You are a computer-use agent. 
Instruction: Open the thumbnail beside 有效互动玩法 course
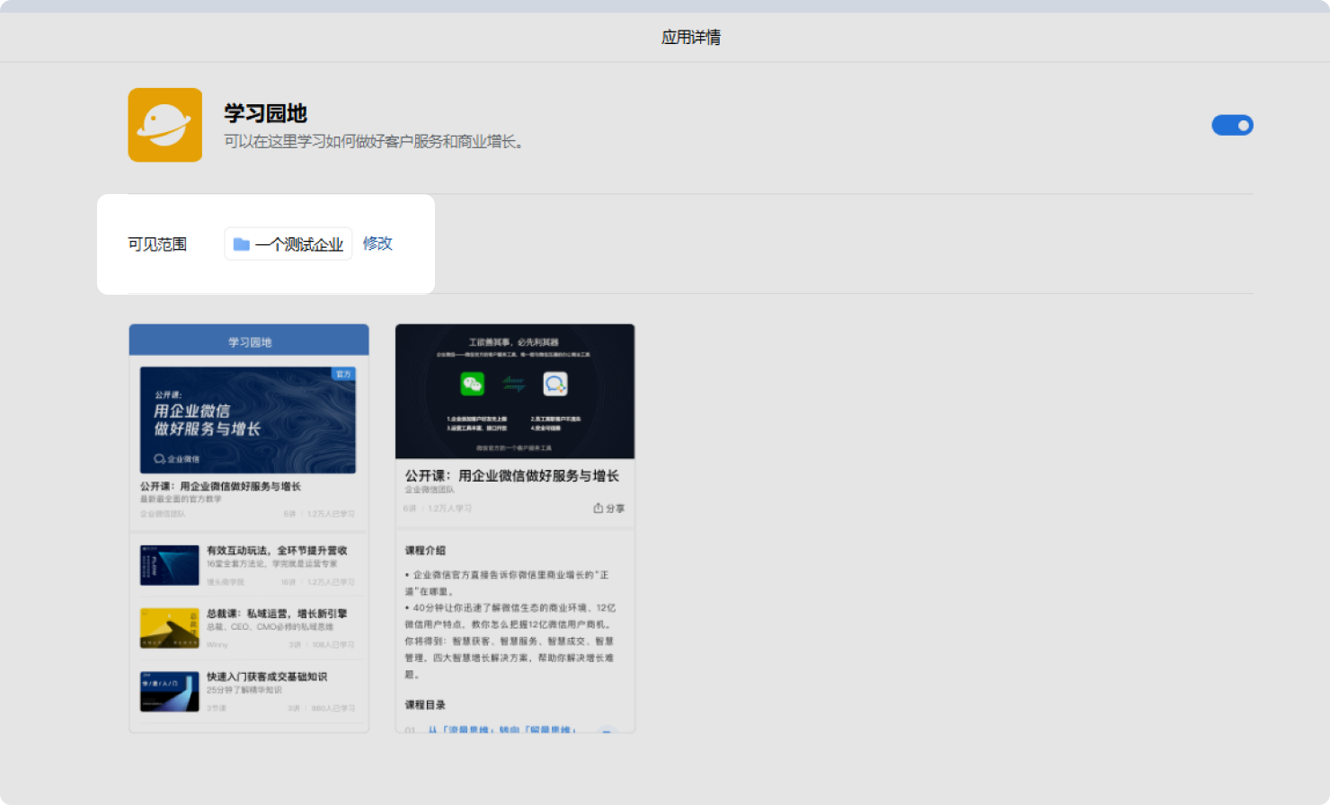(x=170, y=565)
